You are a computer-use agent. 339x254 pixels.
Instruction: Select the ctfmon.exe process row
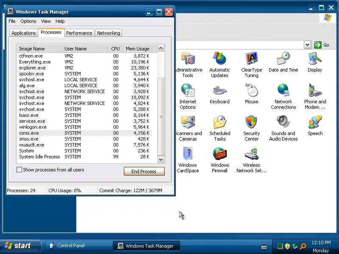click(x=84, y=56)
